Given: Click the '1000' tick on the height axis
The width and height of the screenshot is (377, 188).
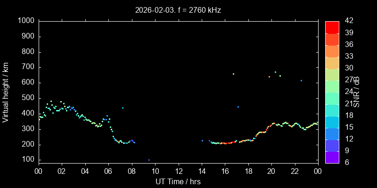Looking at the screenshot, I should click(26, 21).
